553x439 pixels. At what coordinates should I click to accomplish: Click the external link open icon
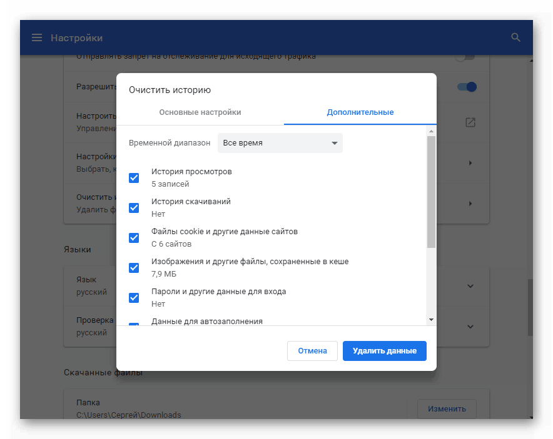pyautogui.click(x=470, y=122)
